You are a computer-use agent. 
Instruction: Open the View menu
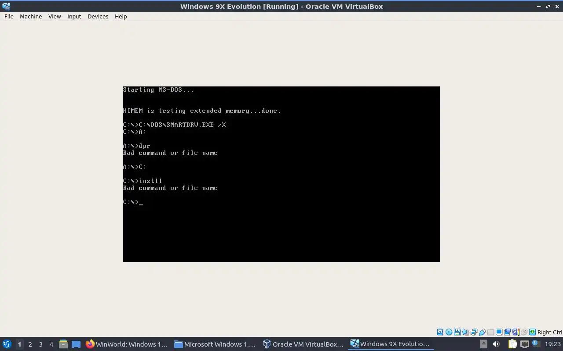tap(55, 16)
